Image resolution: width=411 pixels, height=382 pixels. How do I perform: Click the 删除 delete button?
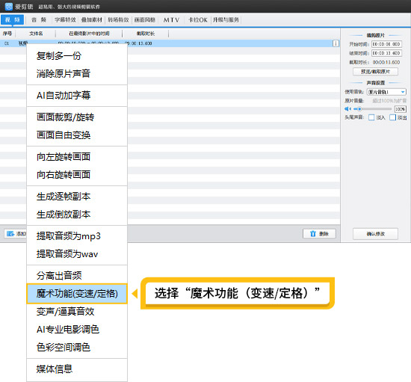click(x=319, y=233)
